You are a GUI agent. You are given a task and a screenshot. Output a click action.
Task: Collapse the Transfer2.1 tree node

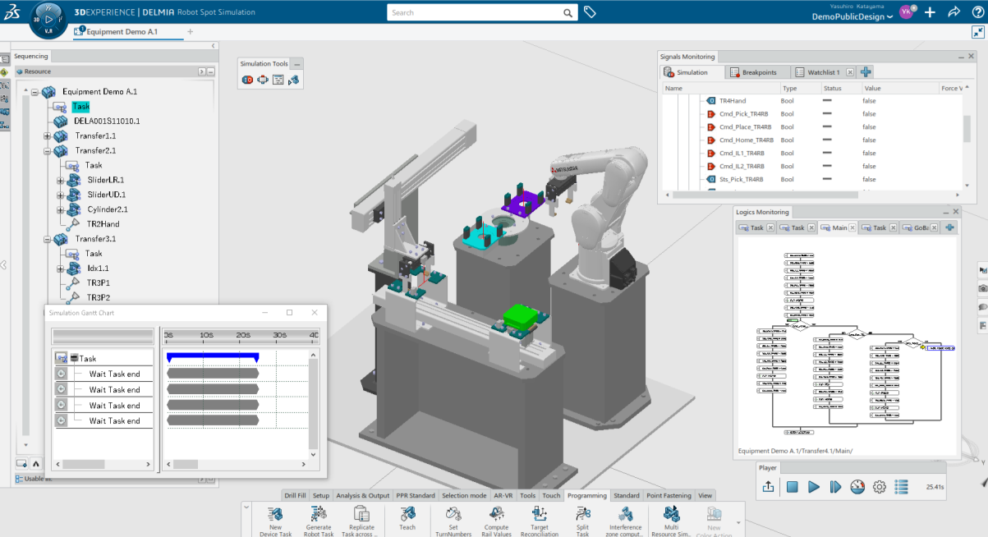(48, 151)
